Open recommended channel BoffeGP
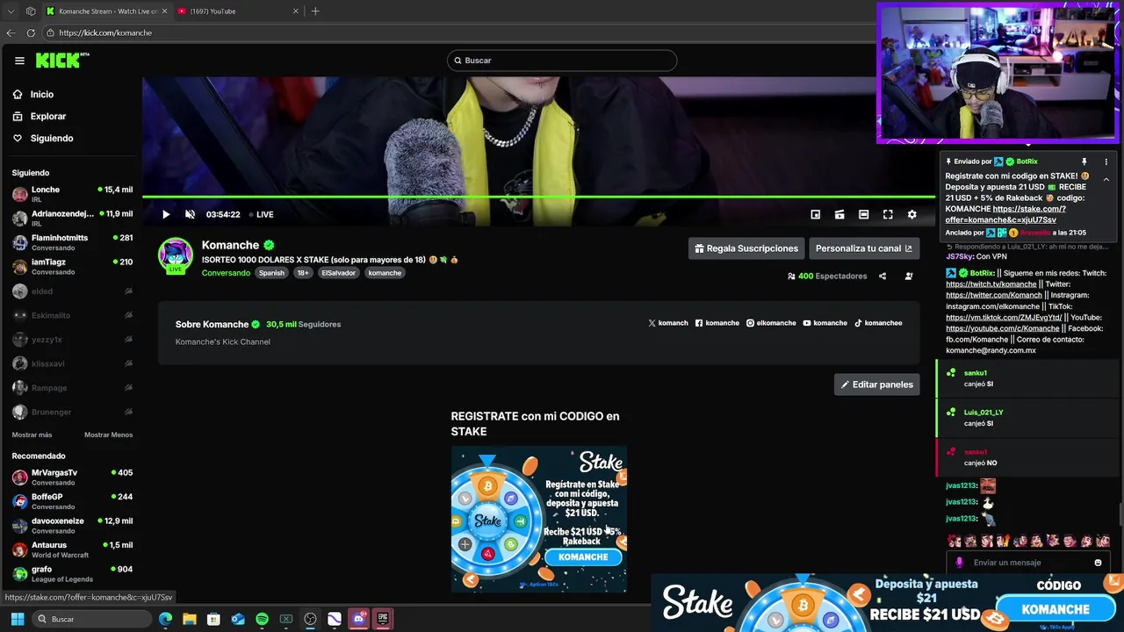 [x=72, y=501]
